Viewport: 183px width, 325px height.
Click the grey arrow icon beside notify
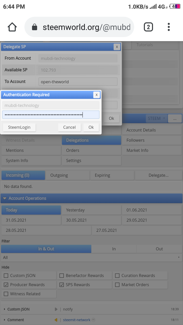pyautogui.click(x=56, y=309)
